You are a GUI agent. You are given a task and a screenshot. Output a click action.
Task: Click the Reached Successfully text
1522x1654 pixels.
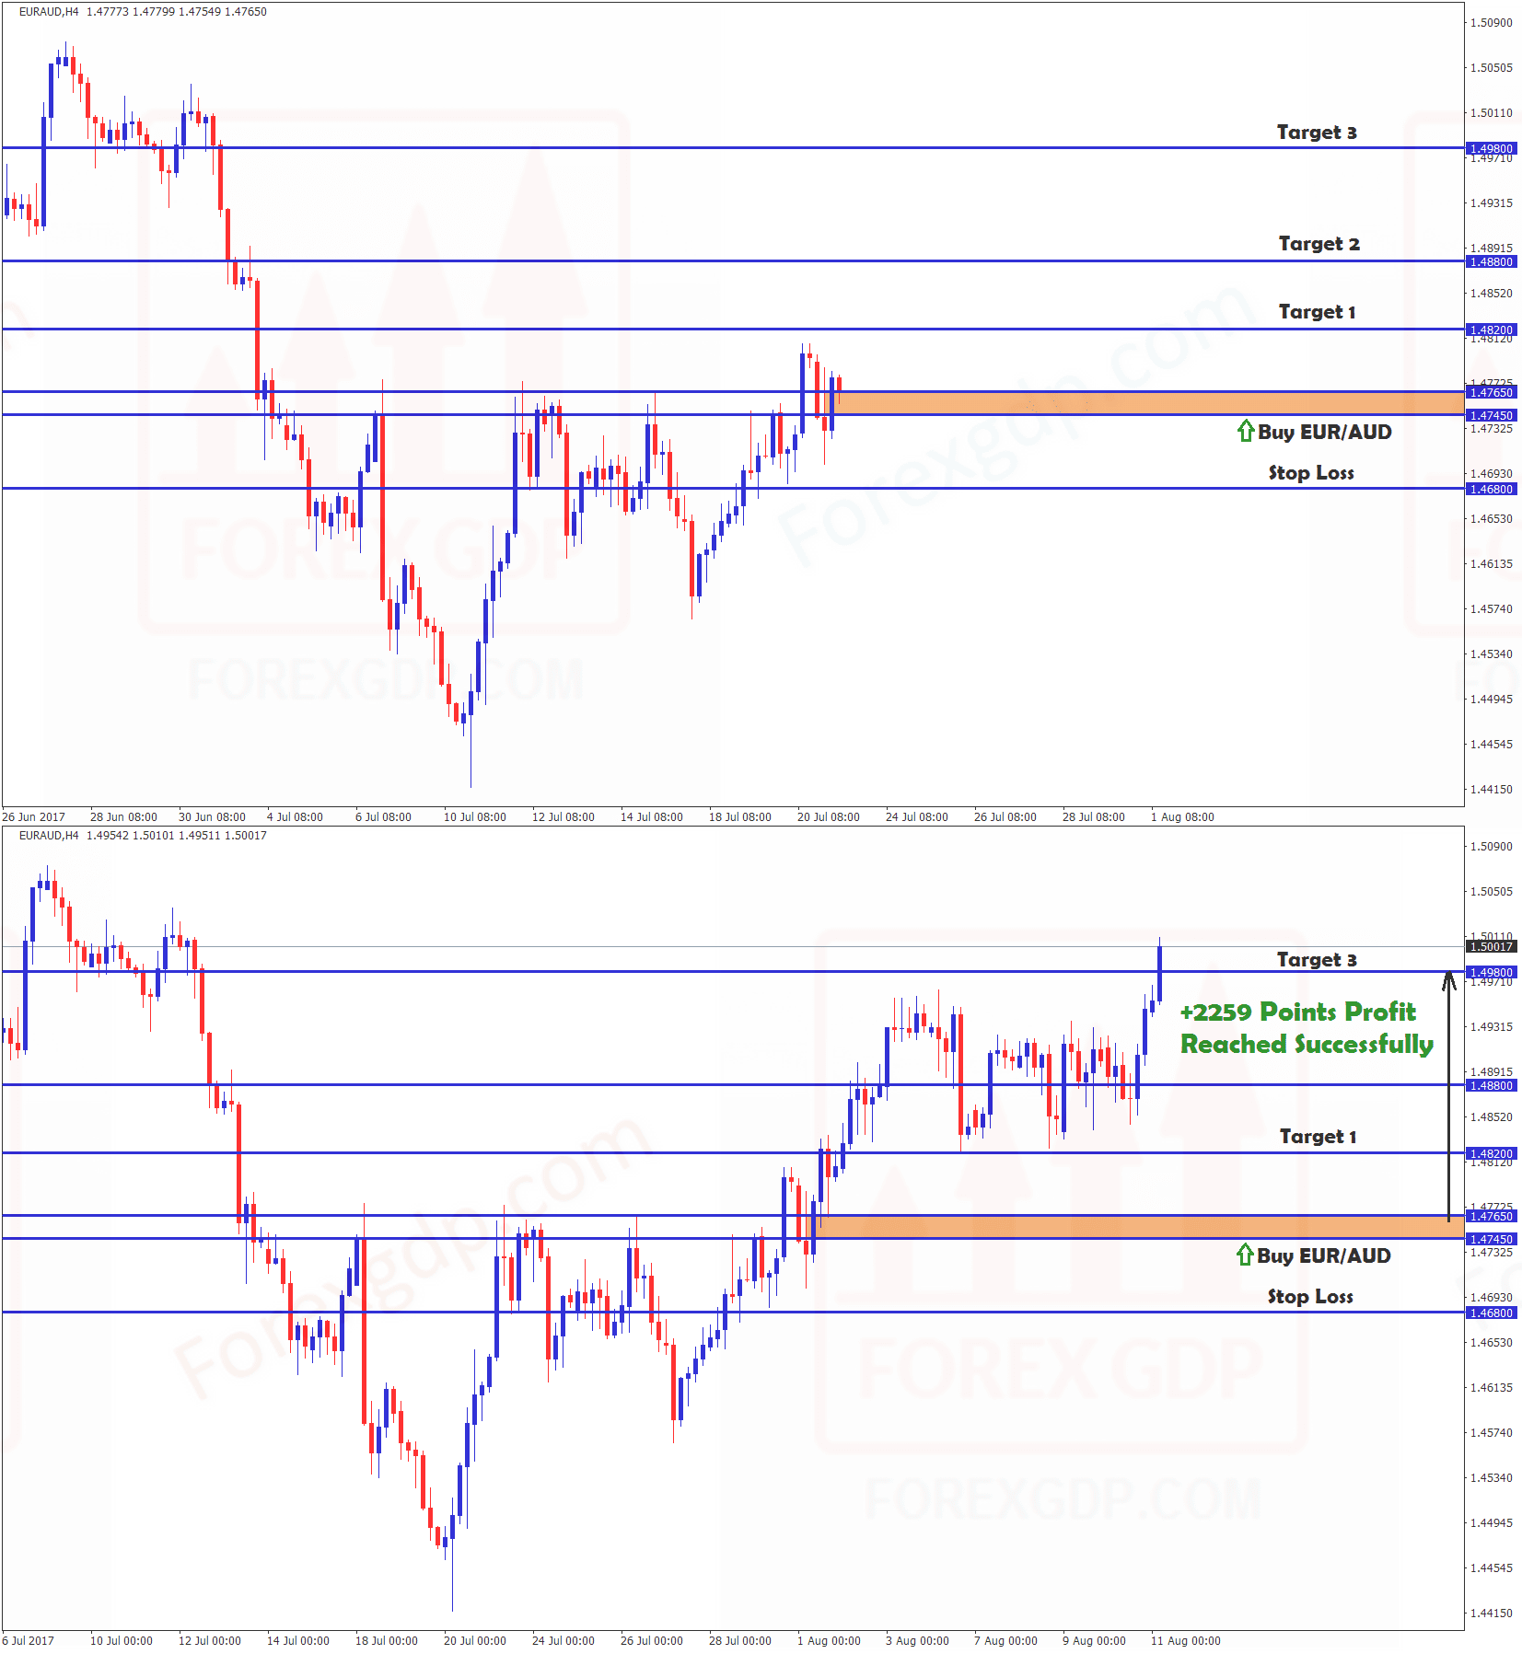pyautogui.click(x=1307, y=1044)
